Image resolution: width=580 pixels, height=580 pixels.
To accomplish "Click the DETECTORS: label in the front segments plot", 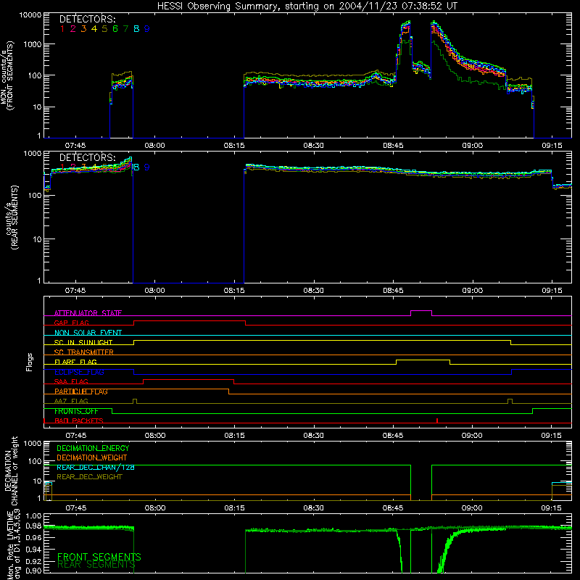I will [87, 19].
